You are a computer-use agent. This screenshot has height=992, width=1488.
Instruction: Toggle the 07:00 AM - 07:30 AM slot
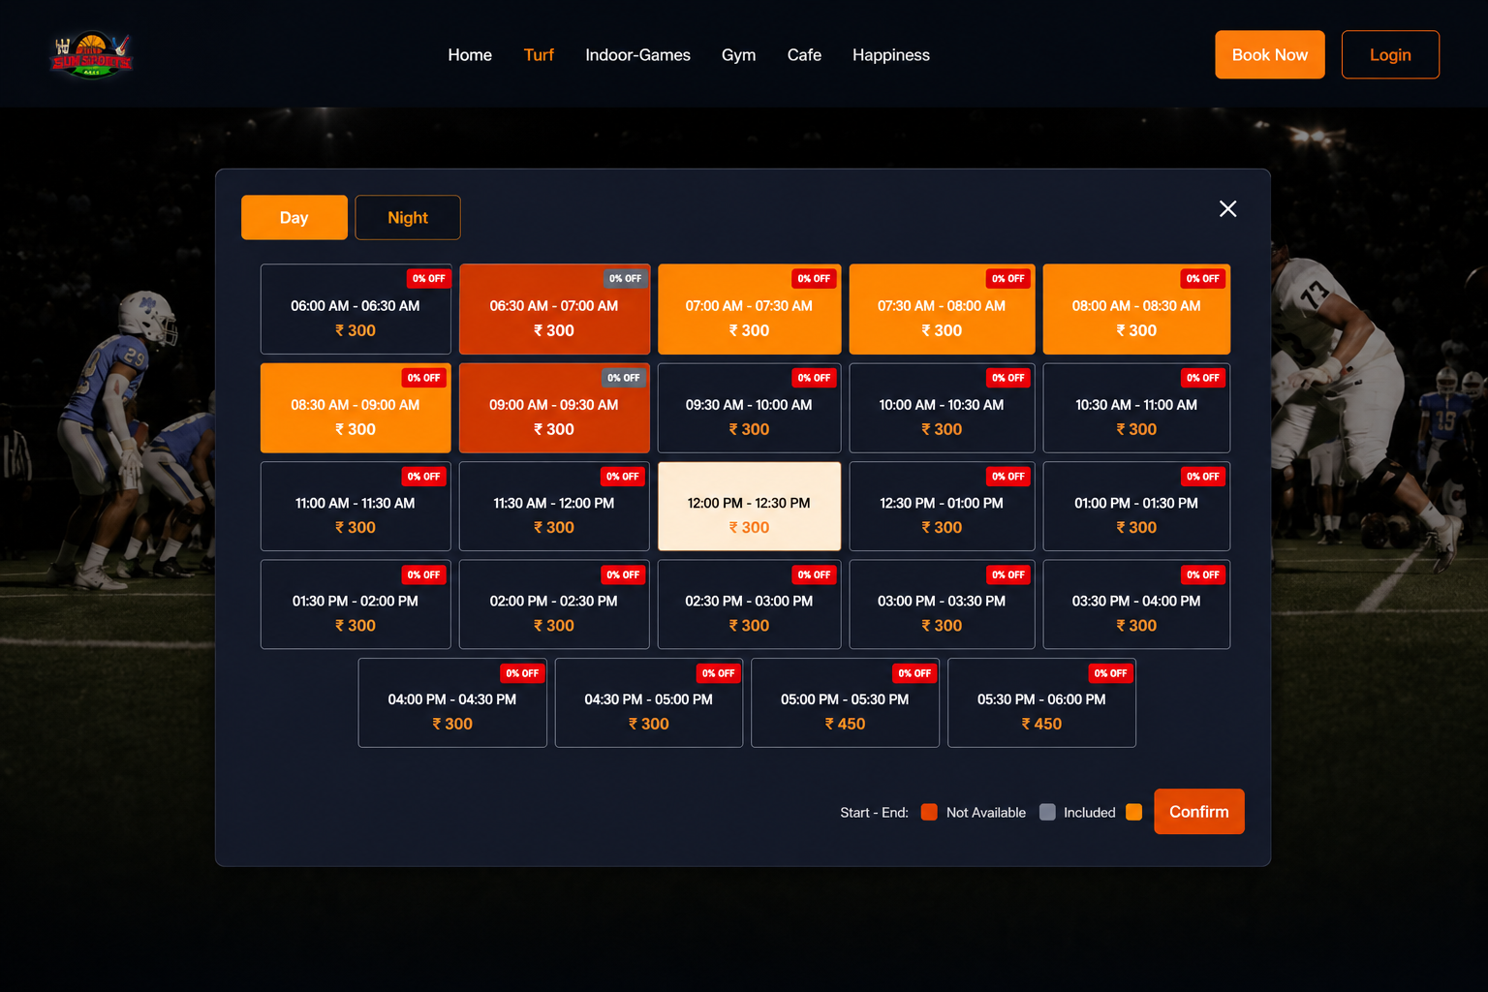point(749,310)
